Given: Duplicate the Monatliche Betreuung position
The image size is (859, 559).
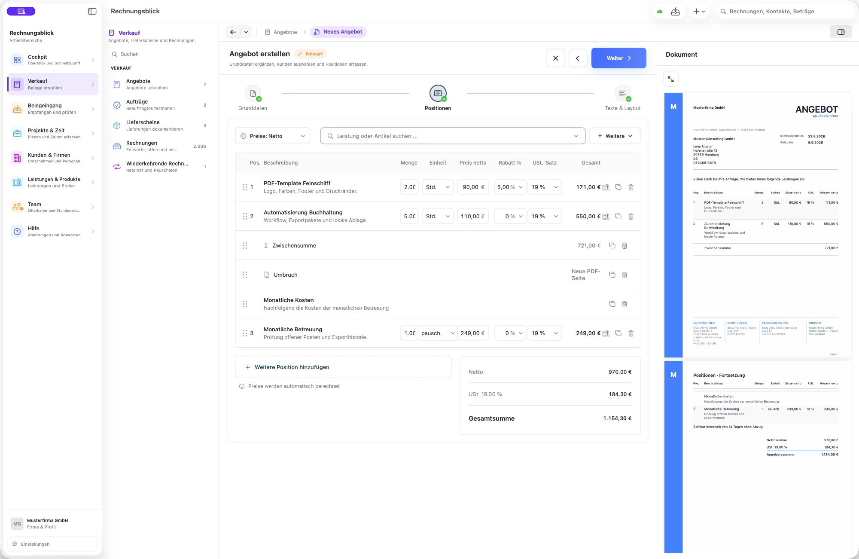Looking at the screenshot, I should coord(618,333).
